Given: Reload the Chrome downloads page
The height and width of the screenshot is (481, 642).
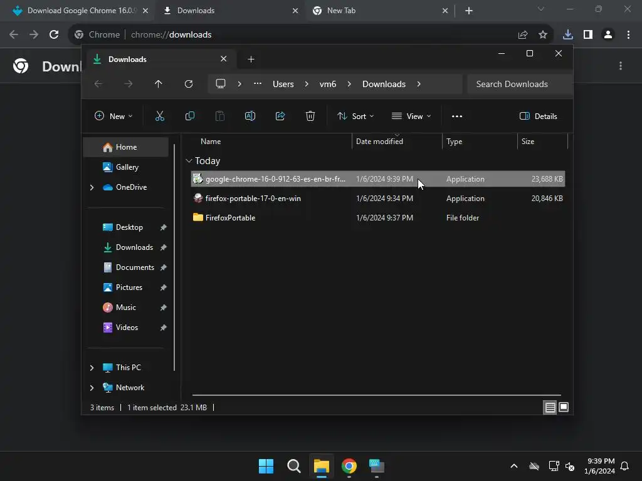Looking at the screenshot, I should click(54, 34).
